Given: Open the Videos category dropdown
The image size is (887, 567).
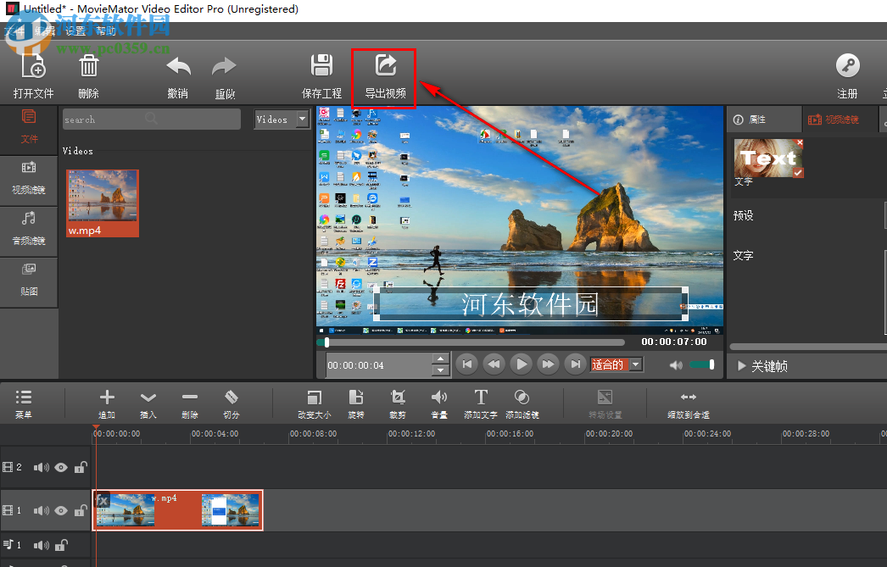Looking at the screenshot, I should click(281, 119).
